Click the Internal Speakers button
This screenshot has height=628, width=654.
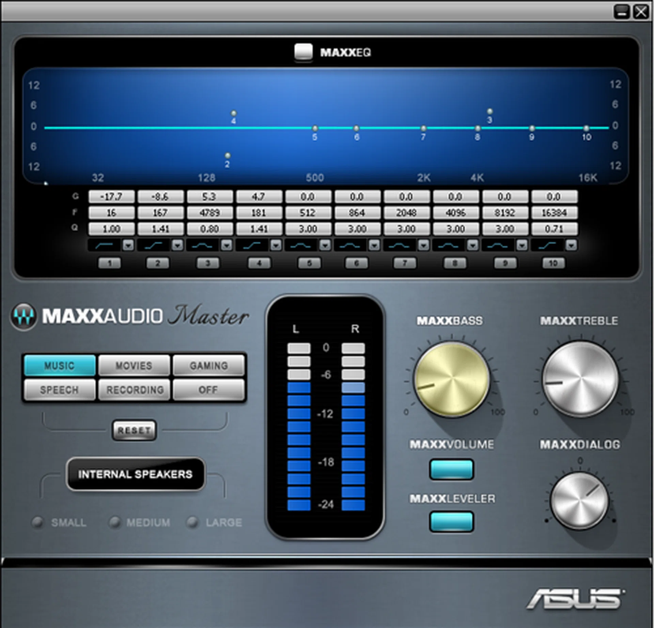(135, 474)
